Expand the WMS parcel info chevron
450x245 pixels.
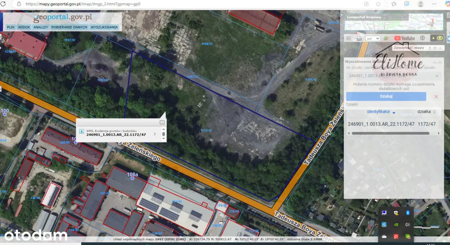tap(155, 134)
